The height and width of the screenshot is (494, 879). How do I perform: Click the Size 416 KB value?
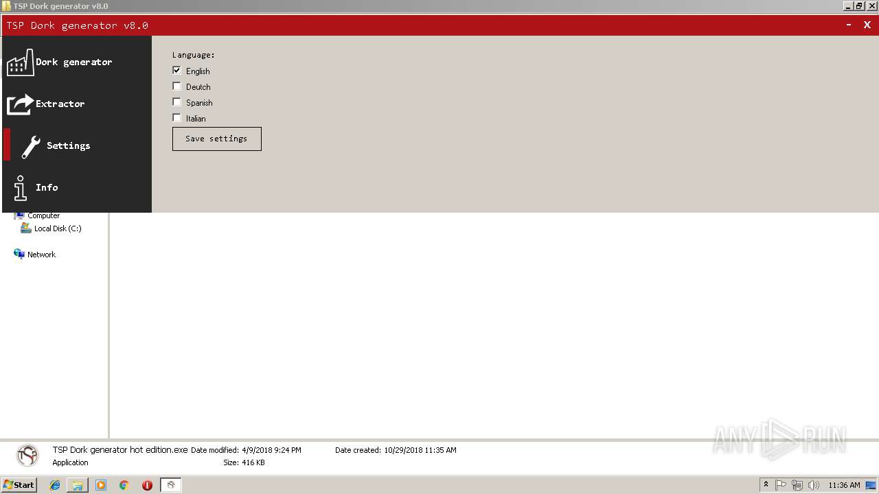click(x=253, y=462)
